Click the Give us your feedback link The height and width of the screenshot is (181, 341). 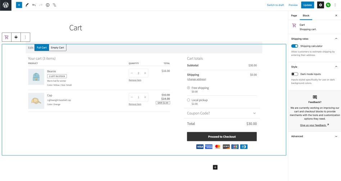click(313, 125)
